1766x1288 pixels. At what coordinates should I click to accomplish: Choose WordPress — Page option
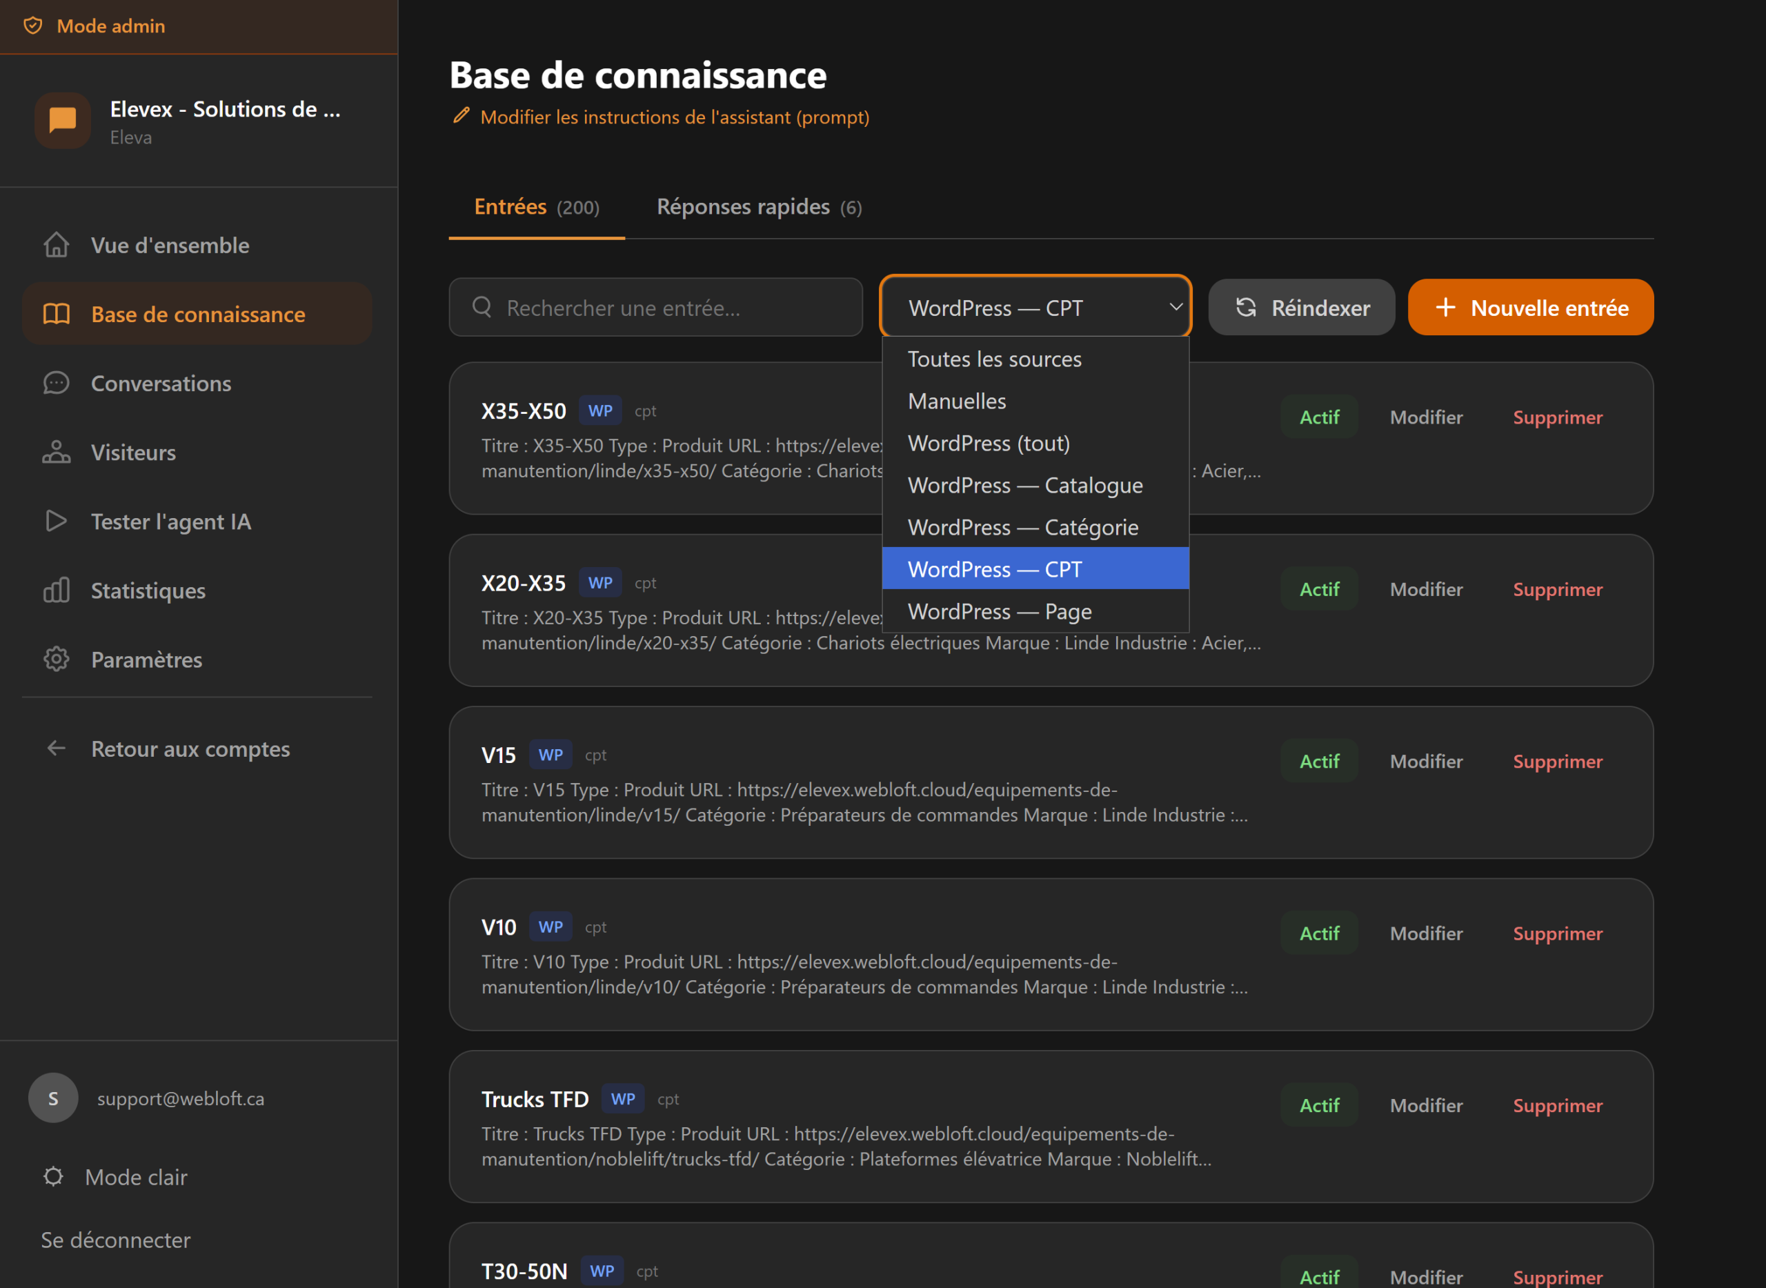click(1035, 611)
